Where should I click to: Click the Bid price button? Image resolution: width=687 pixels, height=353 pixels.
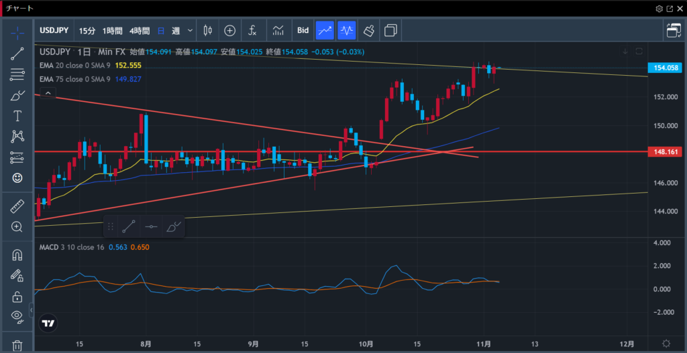[x=303, y=30]
